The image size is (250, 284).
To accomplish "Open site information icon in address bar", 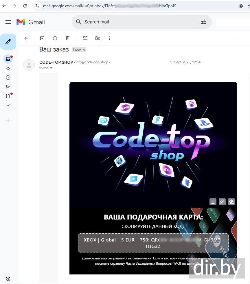I will click(37, 6).
